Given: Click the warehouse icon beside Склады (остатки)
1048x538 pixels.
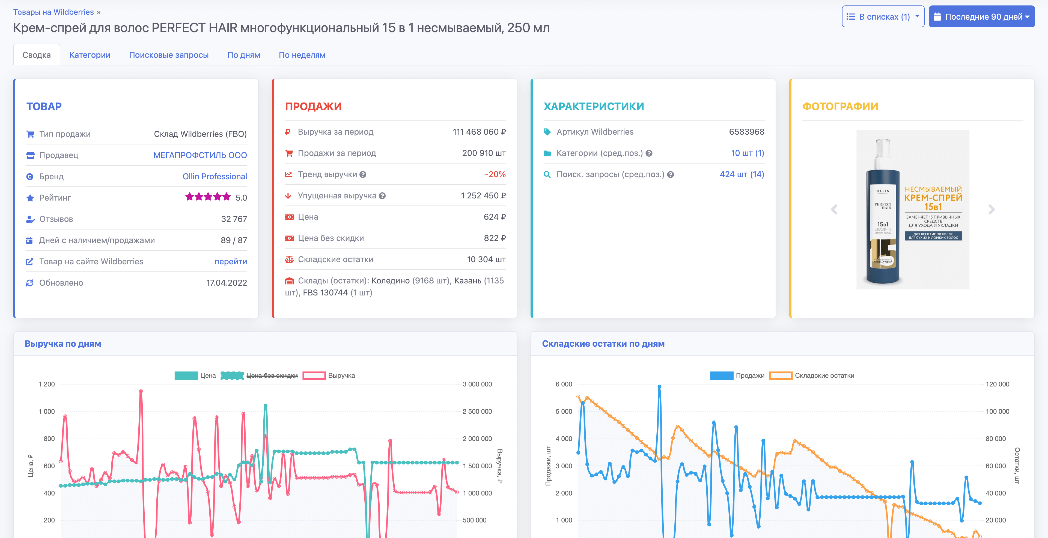Looking at the screenshot, I should click(x=289, y=280).
